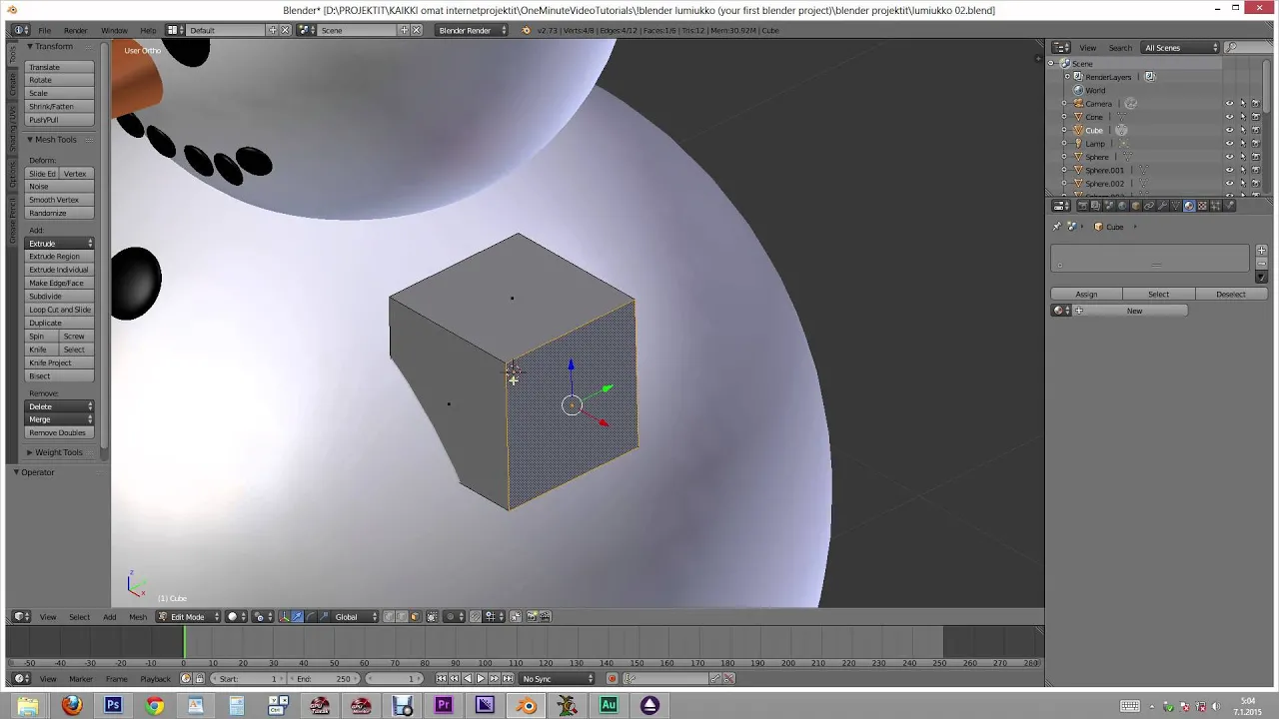Expand the Cube tree node in outliner
Screen dimensions: 1279x719
coord(1065,131)
